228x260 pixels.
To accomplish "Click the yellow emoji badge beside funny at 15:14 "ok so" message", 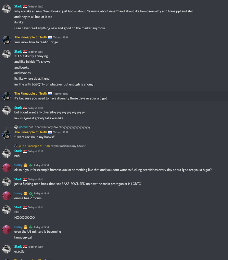I will coord(25,165).
